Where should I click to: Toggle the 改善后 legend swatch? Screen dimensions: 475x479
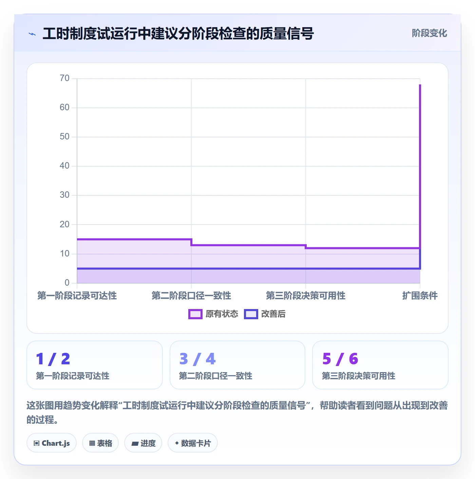(x=251, y=314)
